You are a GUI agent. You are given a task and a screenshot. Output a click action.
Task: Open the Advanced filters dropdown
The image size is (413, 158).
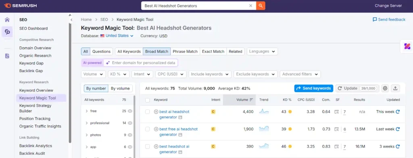pos(300,74)
